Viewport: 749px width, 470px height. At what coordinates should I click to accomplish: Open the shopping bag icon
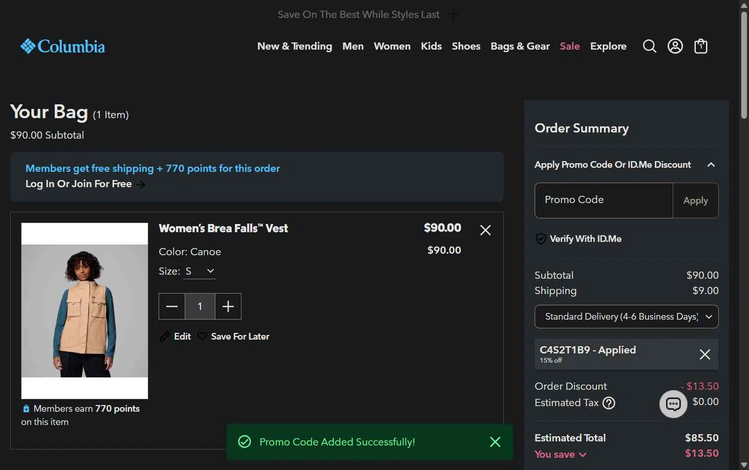coord(701,47)
